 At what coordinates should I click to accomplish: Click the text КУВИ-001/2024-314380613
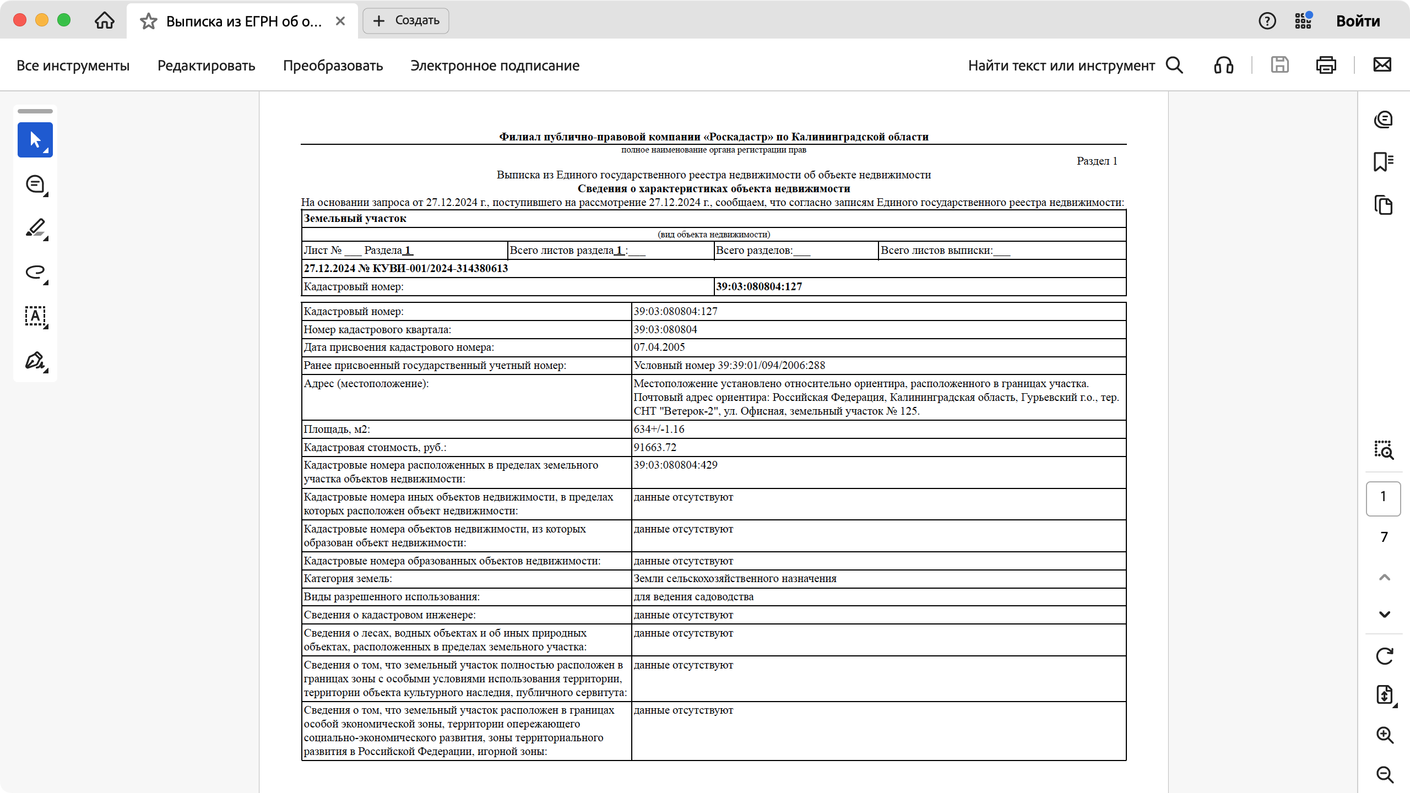point(441,268)
